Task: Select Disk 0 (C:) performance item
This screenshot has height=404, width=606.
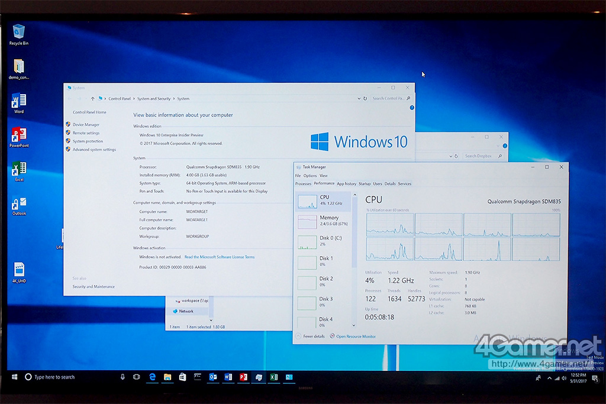Action: coord(324,241)
